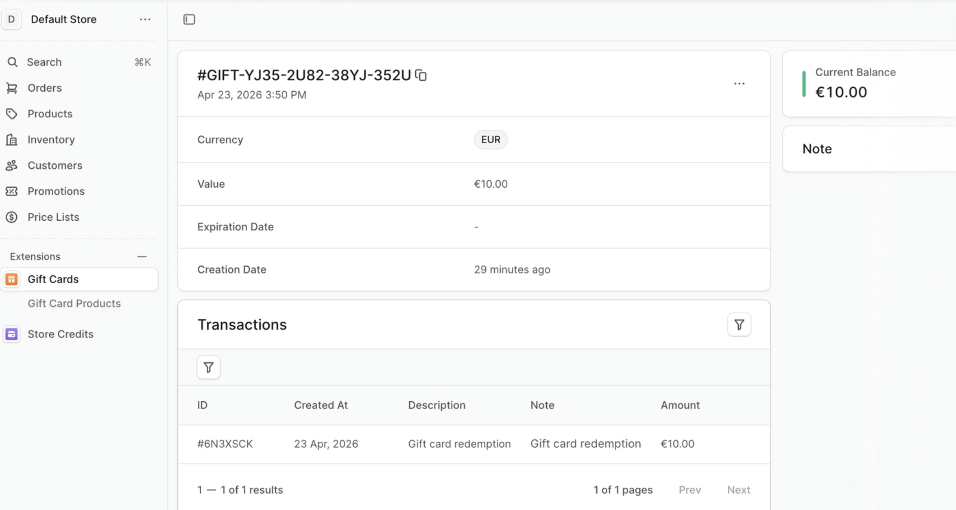The width and height of the screenshot is (956, 510).
Task: Click the Description column header
Action: (x=436, y=405)
